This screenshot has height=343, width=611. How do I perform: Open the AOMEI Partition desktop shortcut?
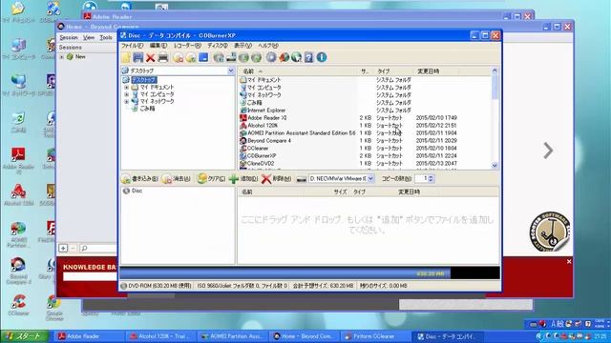point(18,234)
